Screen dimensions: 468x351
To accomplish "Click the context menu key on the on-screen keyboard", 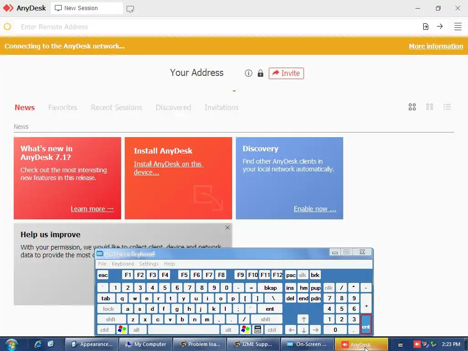I will [x=258, y=330].
